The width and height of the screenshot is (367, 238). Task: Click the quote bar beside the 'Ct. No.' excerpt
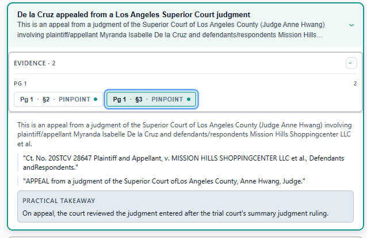[18, 162]
